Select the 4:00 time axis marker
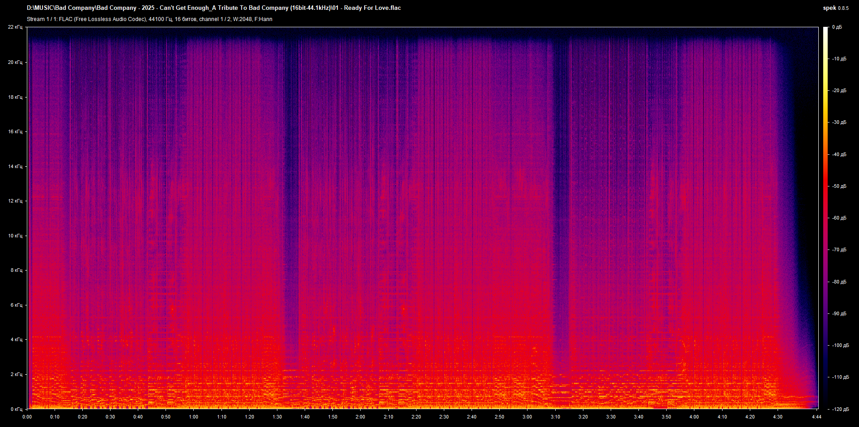 [694, 417]
